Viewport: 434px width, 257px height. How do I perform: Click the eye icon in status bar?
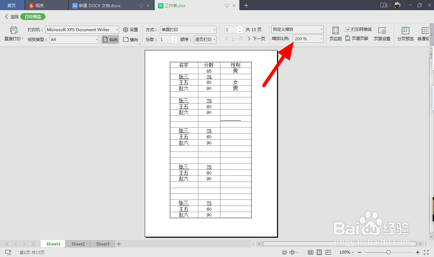coord(284,252)
